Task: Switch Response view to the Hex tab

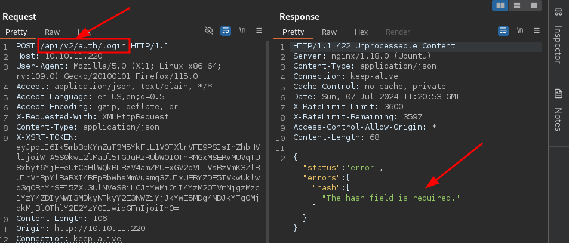Action: 361,32
